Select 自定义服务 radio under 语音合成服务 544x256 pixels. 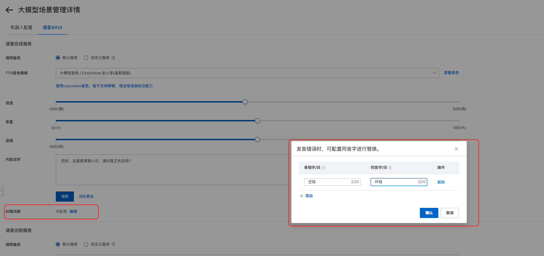tap(86, 58)
